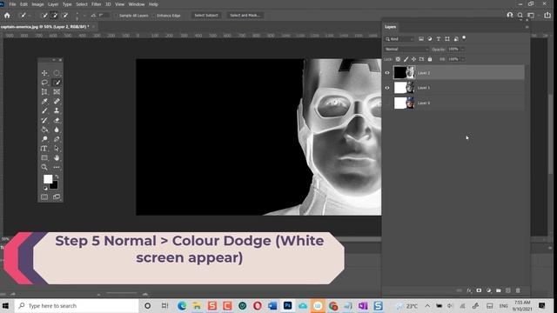Viewport: 557px width, 313px height.
Task: Select the Quick Selection tool in toolbox
Action: [x=57, y=83]
